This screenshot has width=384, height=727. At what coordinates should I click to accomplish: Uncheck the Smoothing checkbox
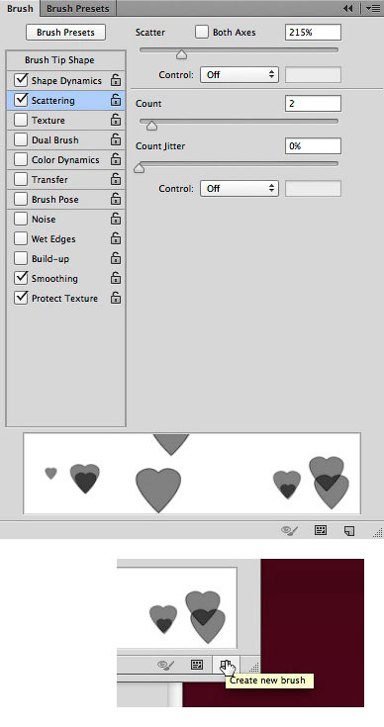[x=21, y=278]
